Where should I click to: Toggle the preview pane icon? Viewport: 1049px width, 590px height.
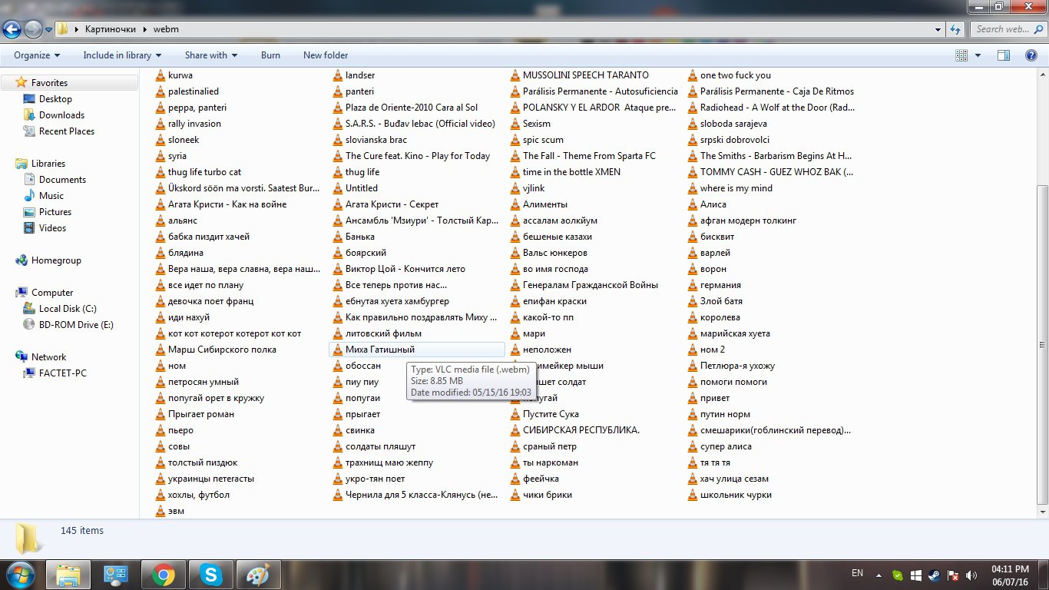click(x=1004, y=55)
